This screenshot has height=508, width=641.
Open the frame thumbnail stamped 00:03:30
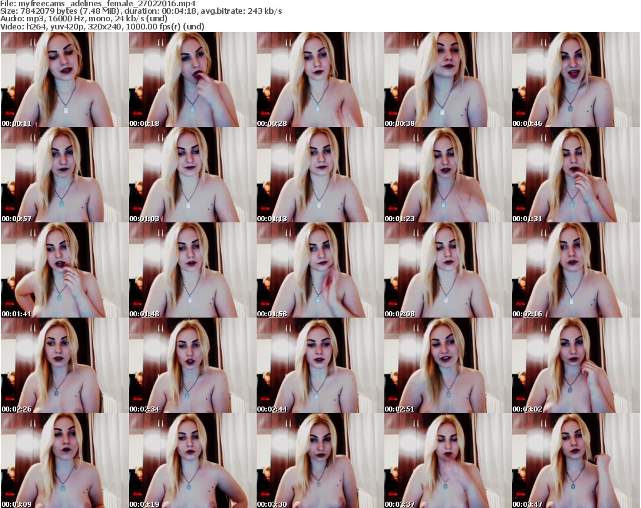point(320,460)
